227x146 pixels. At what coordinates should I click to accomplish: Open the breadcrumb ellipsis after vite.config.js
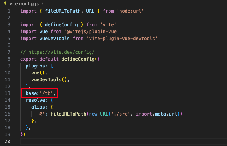(47, 4)
